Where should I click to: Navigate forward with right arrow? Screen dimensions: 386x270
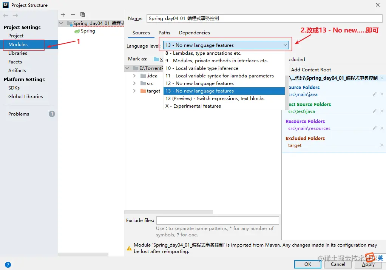click(x=16, y=15)
